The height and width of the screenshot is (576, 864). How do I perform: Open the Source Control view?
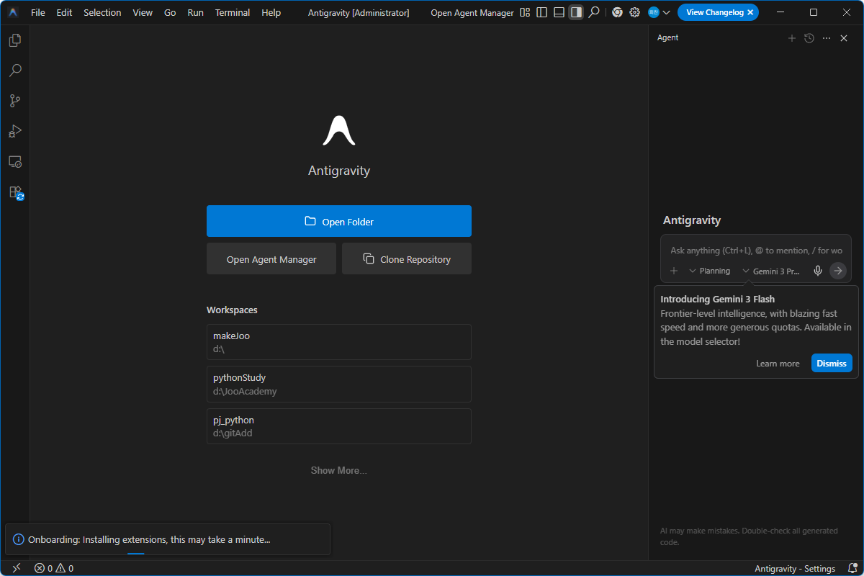point(14,101)
